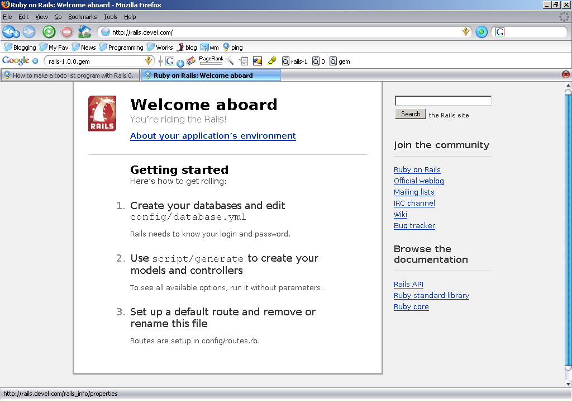This screenshot has width=572, height=402.
Task: Find 'rails-1' word on page button
Action: (x=295, y=62)
